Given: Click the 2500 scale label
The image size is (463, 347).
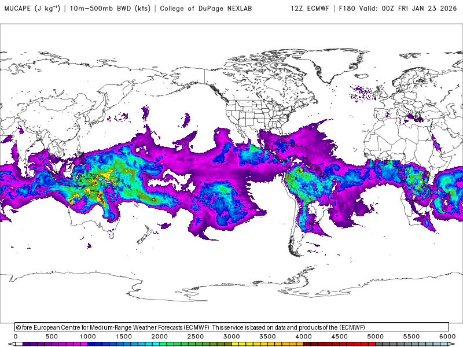Looking at the screenshot, I should point(196,337).
